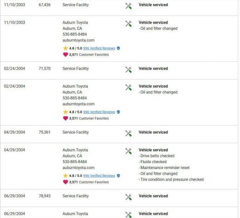Visit auburntoyota.com in 11/10/2003 entry
The width and height of the screenshot is (240, 218).
point(78,40)
